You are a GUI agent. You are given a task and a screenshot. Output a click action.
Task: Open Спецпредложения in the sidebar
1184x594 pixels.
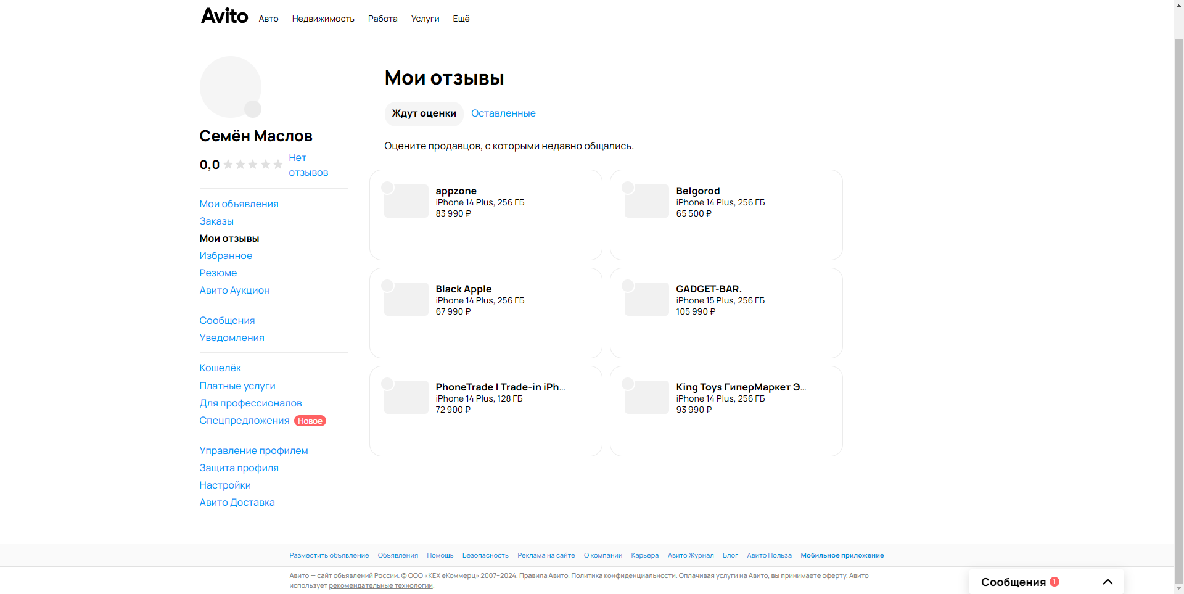244,421
